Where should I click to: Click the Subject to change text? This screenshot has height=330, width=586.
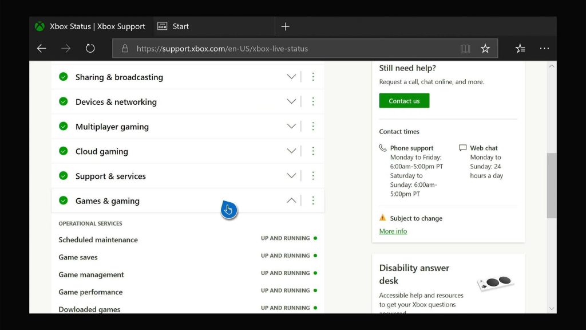coord(417,218)
